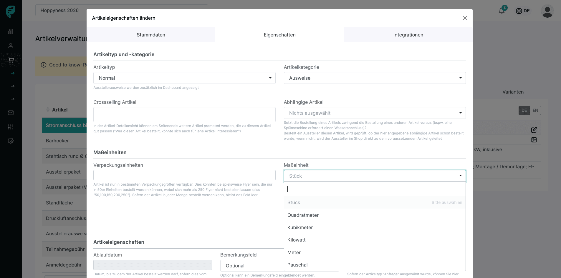This screenshot has height=278, width=561.
Task: Click the globe DE language switcher
Action: click(523, 11)
